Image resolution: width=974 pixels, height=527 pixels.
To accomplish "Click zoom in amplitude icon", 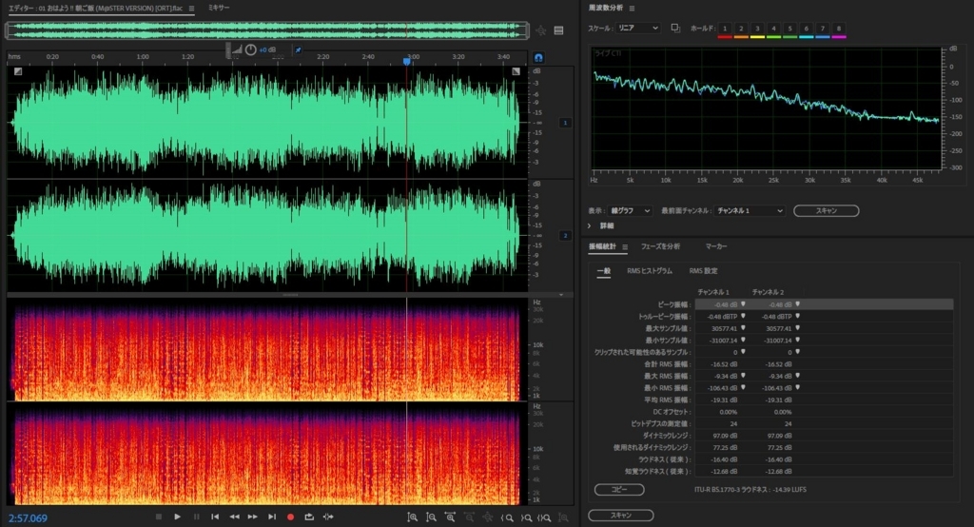I will point(412,517).
